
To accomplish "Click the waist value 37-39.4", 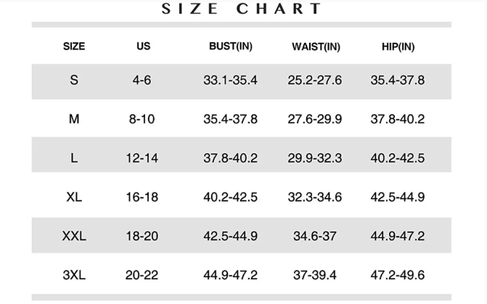I will pyautogui.click(x=315, y=276).
